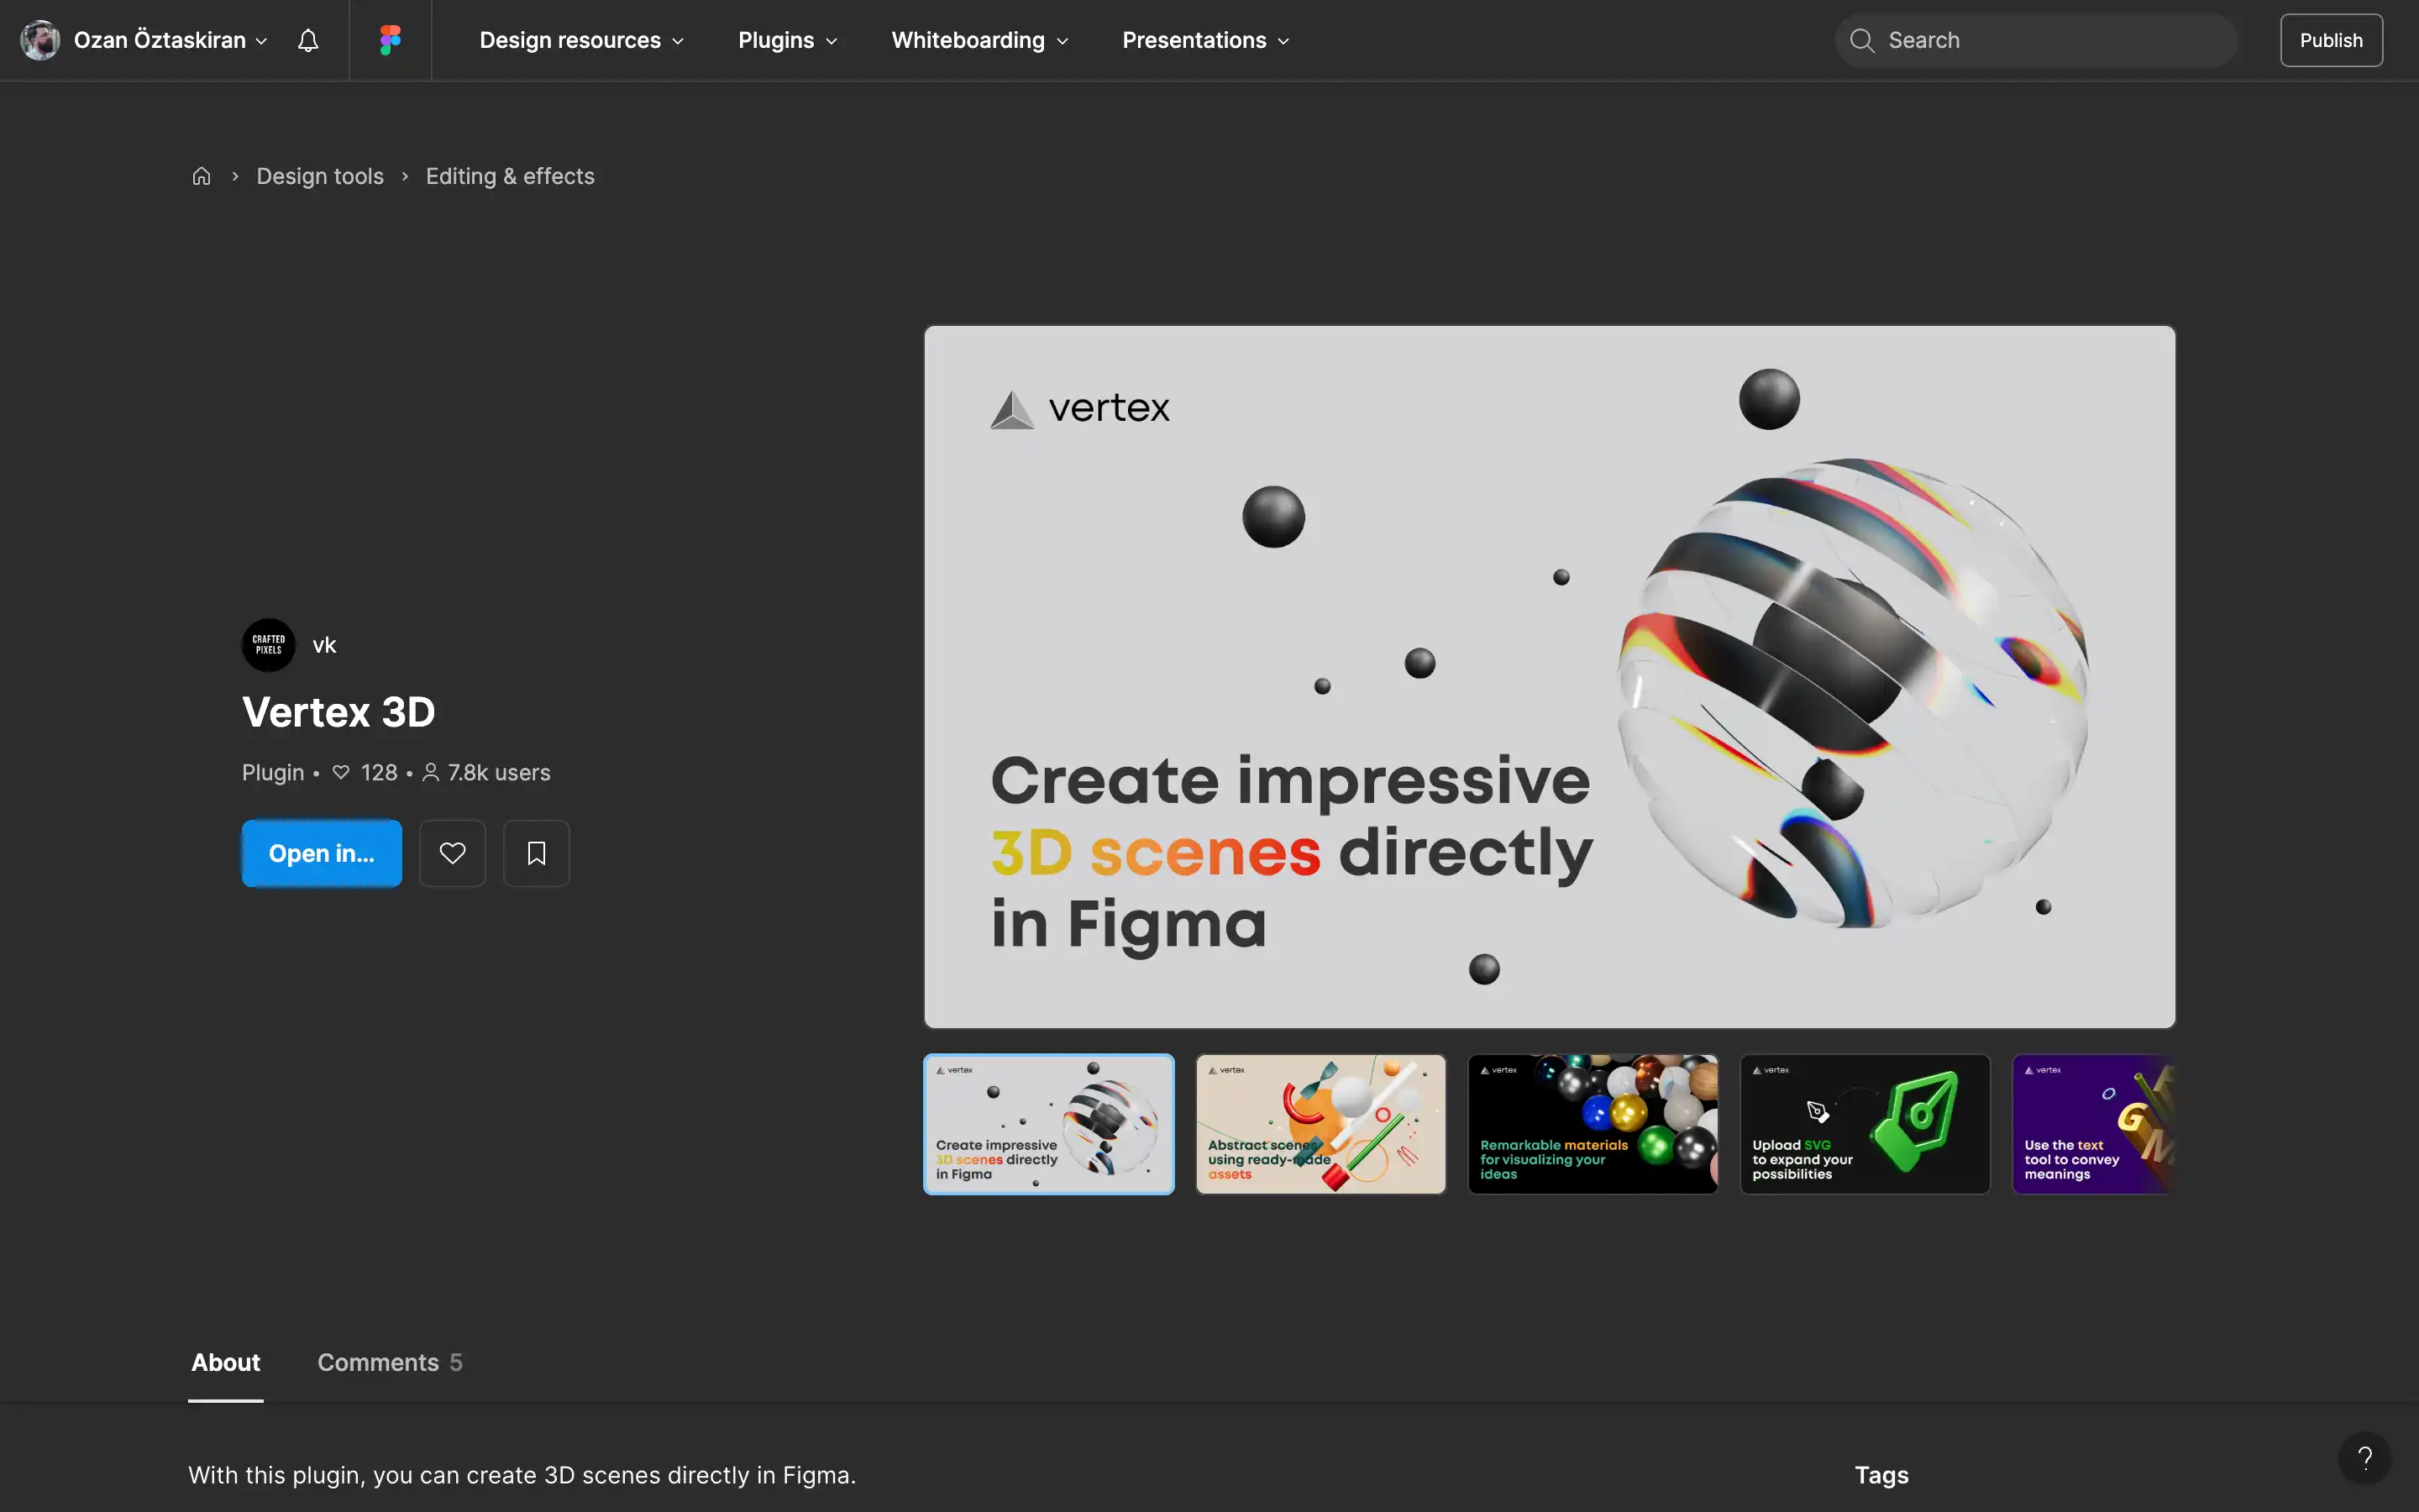2419x1512 pixels.
Task: Open Editing & effects breadcrumb link
Action: pyautogui.click(x=510, y=176)
